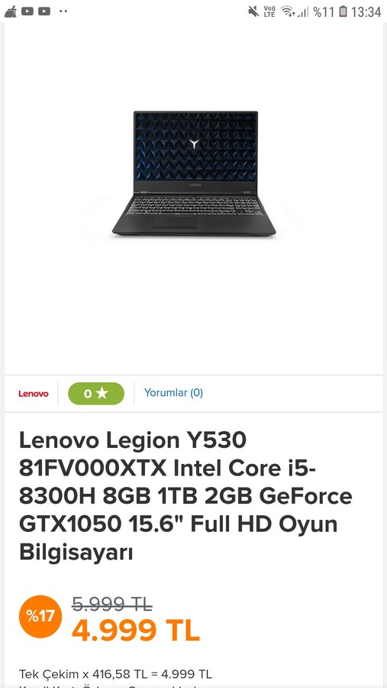Tap the crossed-out 5.999 TL old price
The height and width of the screenshot is (688, 387).
coord(111,605)
